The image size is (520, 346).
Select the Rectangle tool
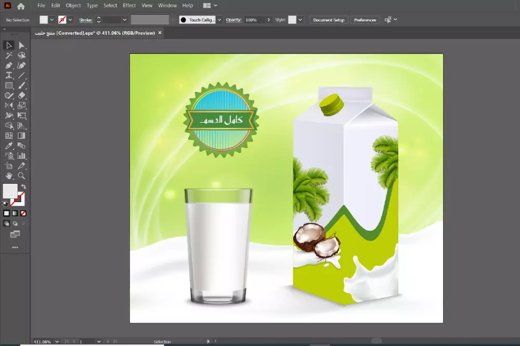[9, 85]
